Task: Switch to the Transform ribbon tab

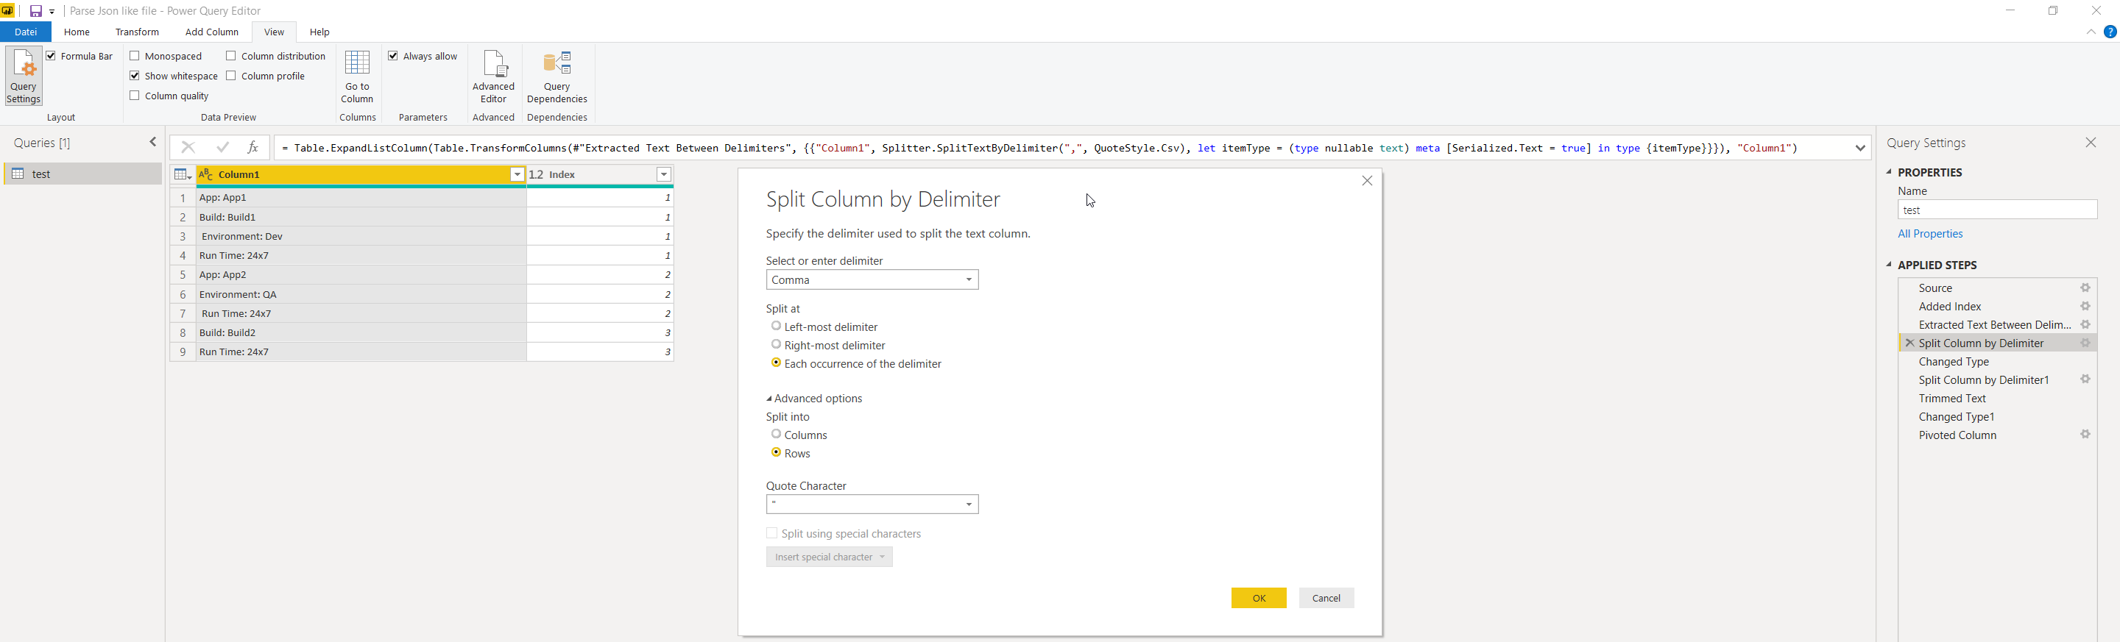Action: coord(138,32)
